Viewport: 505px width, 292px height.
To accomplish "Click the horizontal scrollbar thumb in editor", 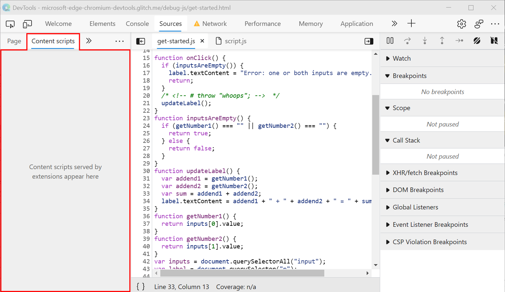I will (242, 273).
